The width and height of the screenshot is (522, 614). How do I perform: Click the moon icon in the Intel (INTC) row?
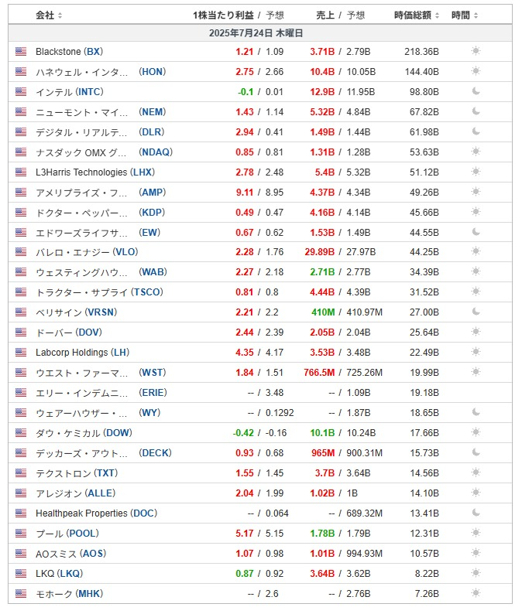click(x=476, y=91)
